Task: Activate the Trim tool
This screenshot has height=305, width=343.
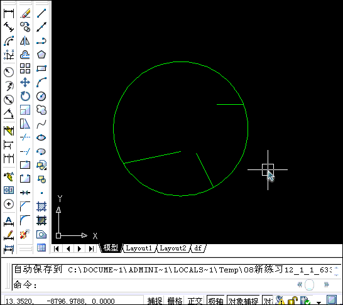Action: tap(25, 137)
